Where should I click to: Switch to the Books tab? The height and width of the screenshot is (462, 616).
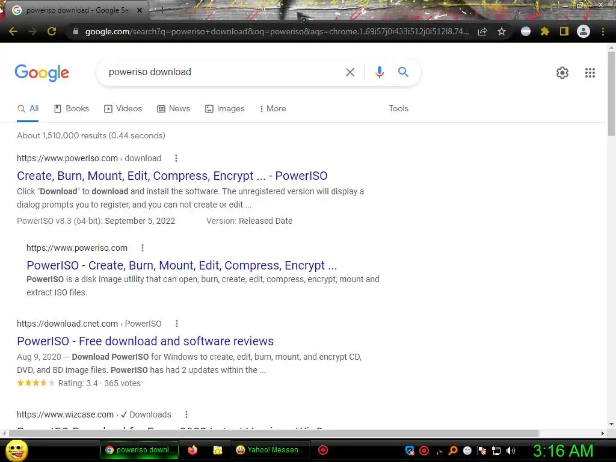tap(72, 108)
